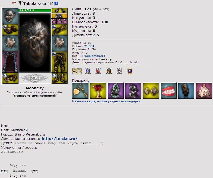The width and height of the screenshot is (213, 178).
Task: Click the 21 331 victories link
Action: coord(89,46)
